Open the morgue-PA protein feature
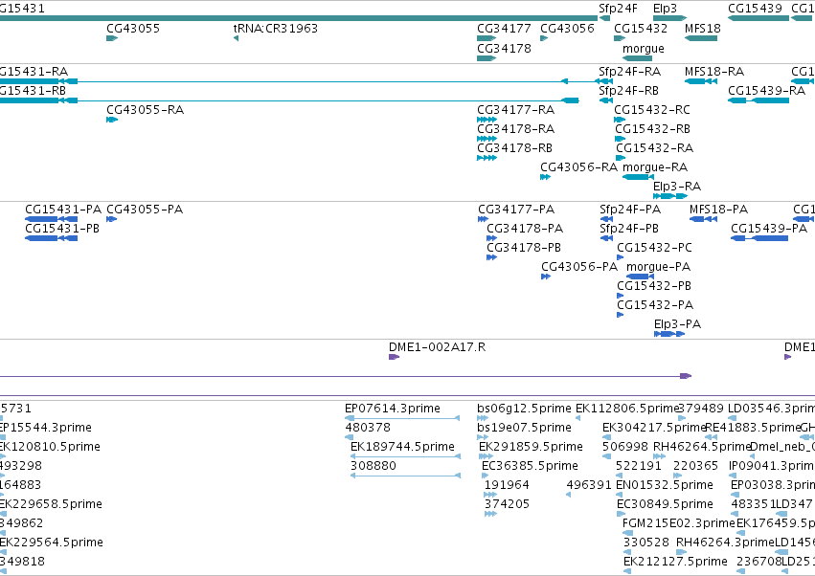This screenshot has height=576, width=815. (640, 277)
